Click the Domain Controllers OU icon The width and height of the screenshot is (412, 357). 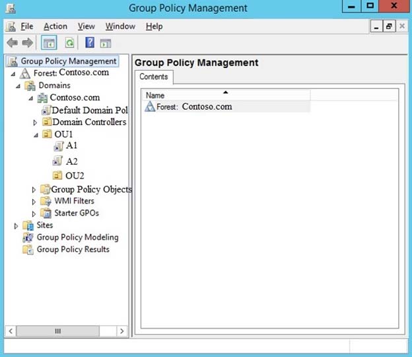[47, 122]
